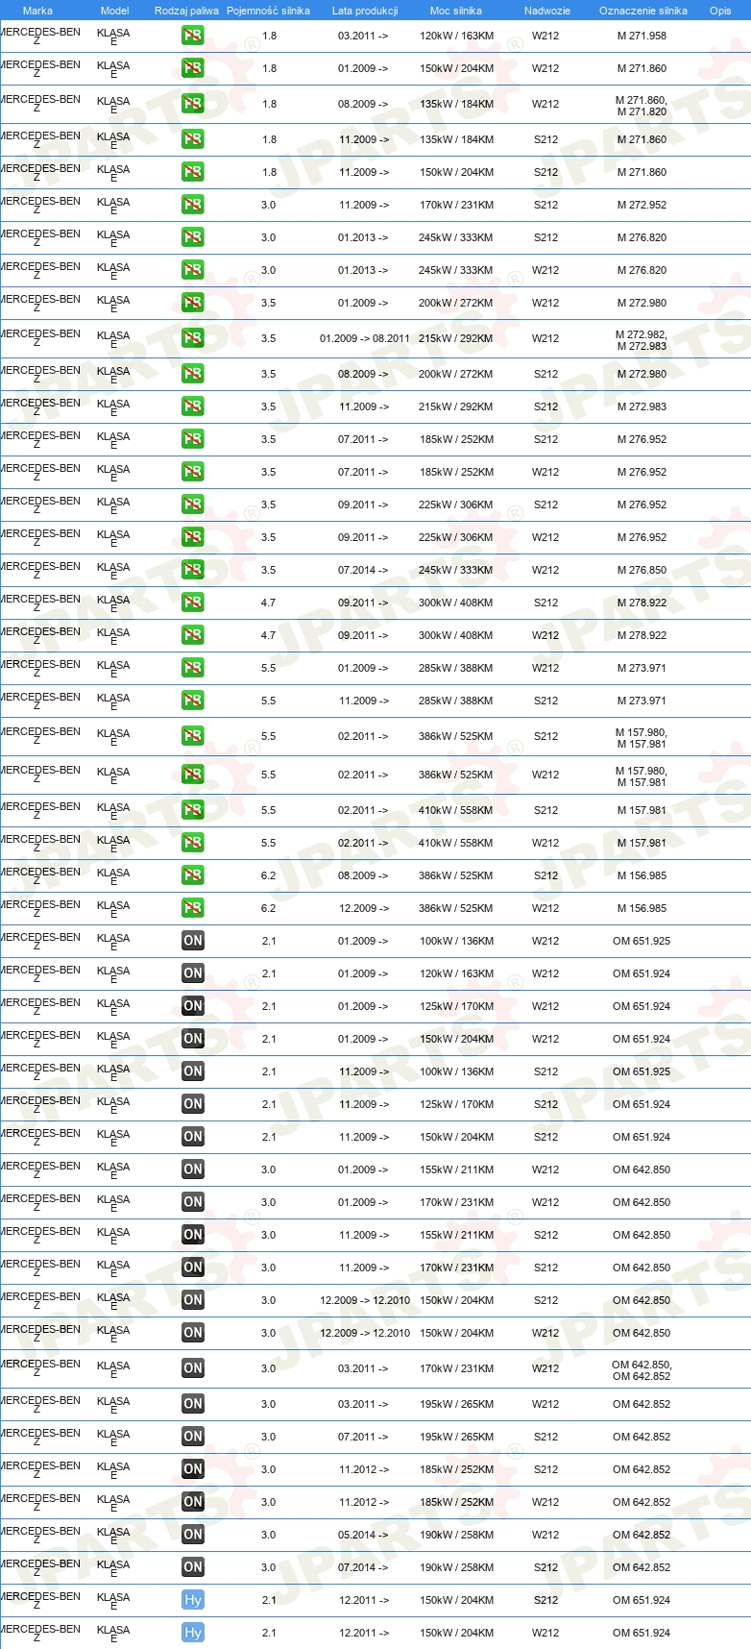Click the PB icon in the W212 M 276.820 row

click(x=192, y=270)
